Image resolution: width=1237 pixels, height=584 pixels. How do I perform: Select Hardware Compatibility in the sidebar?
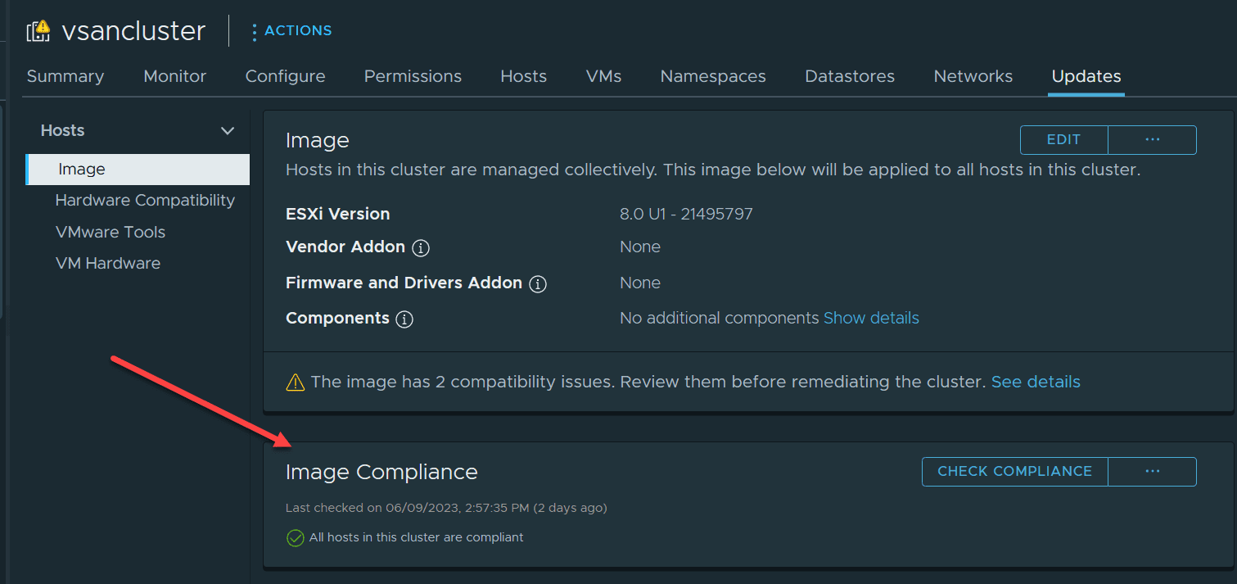tap(145, 201)
